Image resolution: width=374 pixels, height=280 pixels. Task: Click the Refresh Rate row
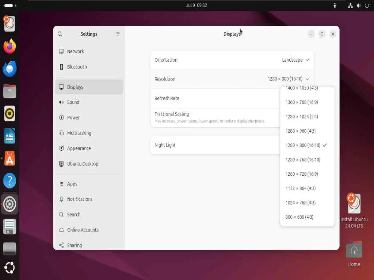pos(215,98)
